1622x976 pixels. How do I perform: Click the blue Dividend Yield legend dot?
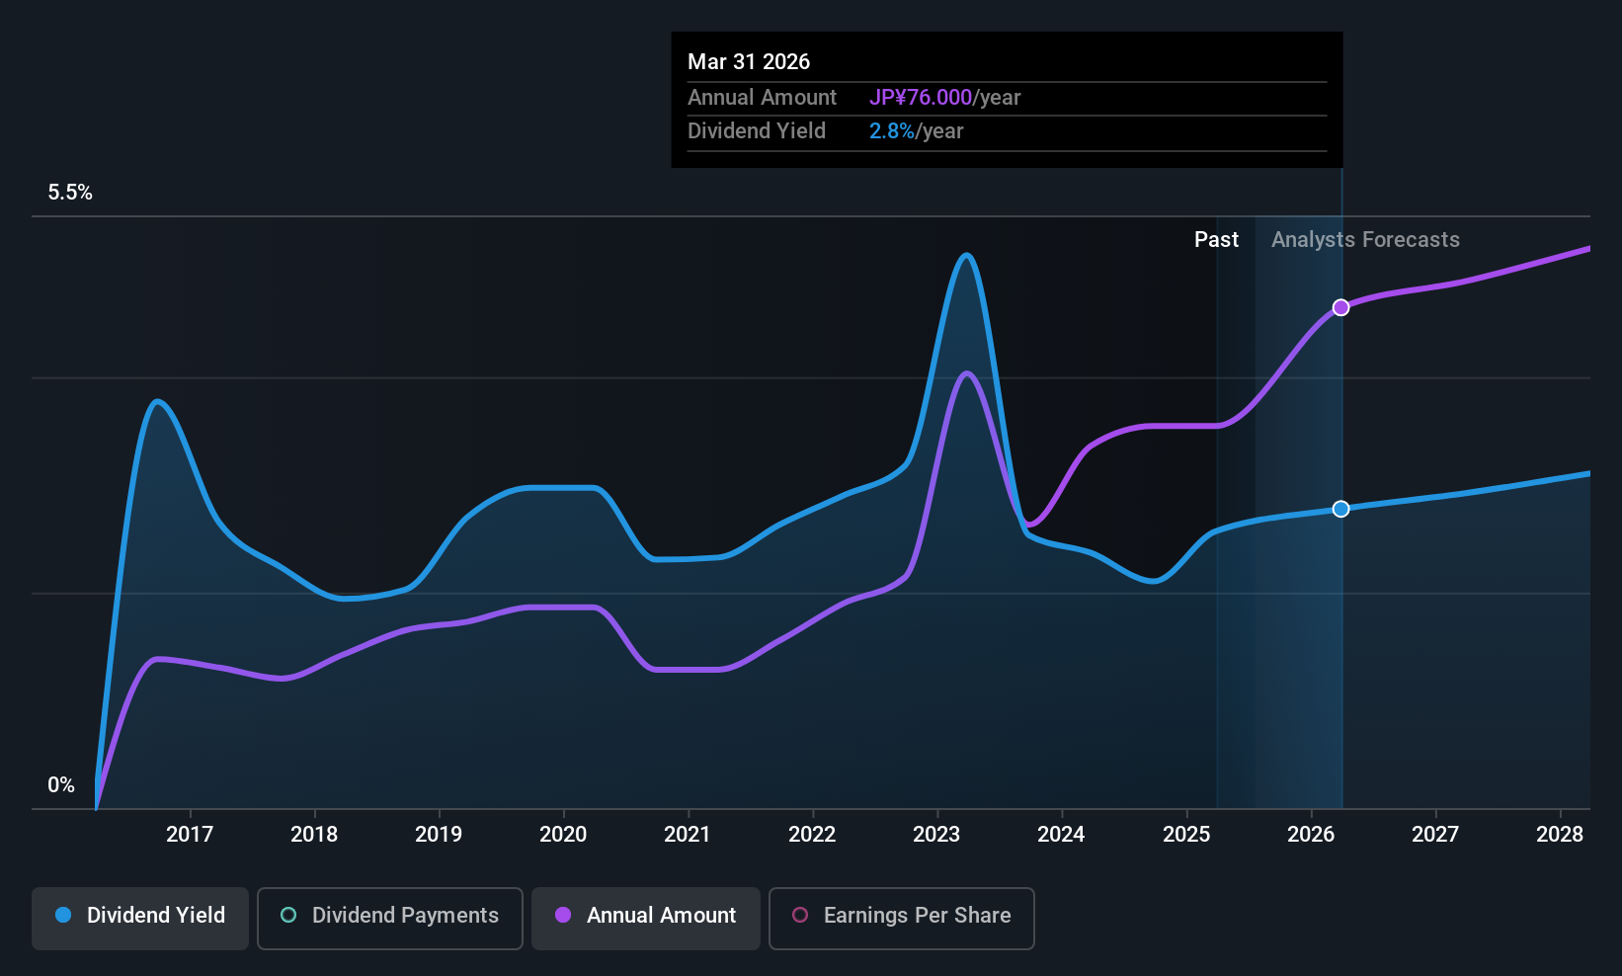pyautogui.click(x=63, y=916)
